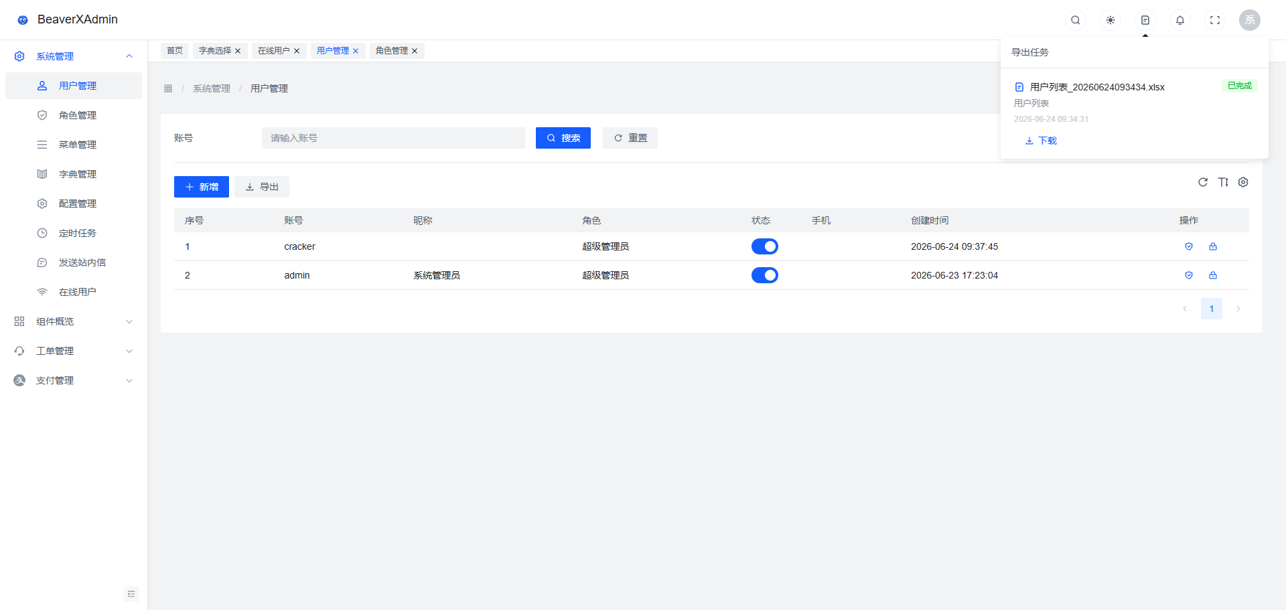Toggle status switch for cracker
Image resolution: width=1286 pixels, height=610 pixels.
[764, 246]
